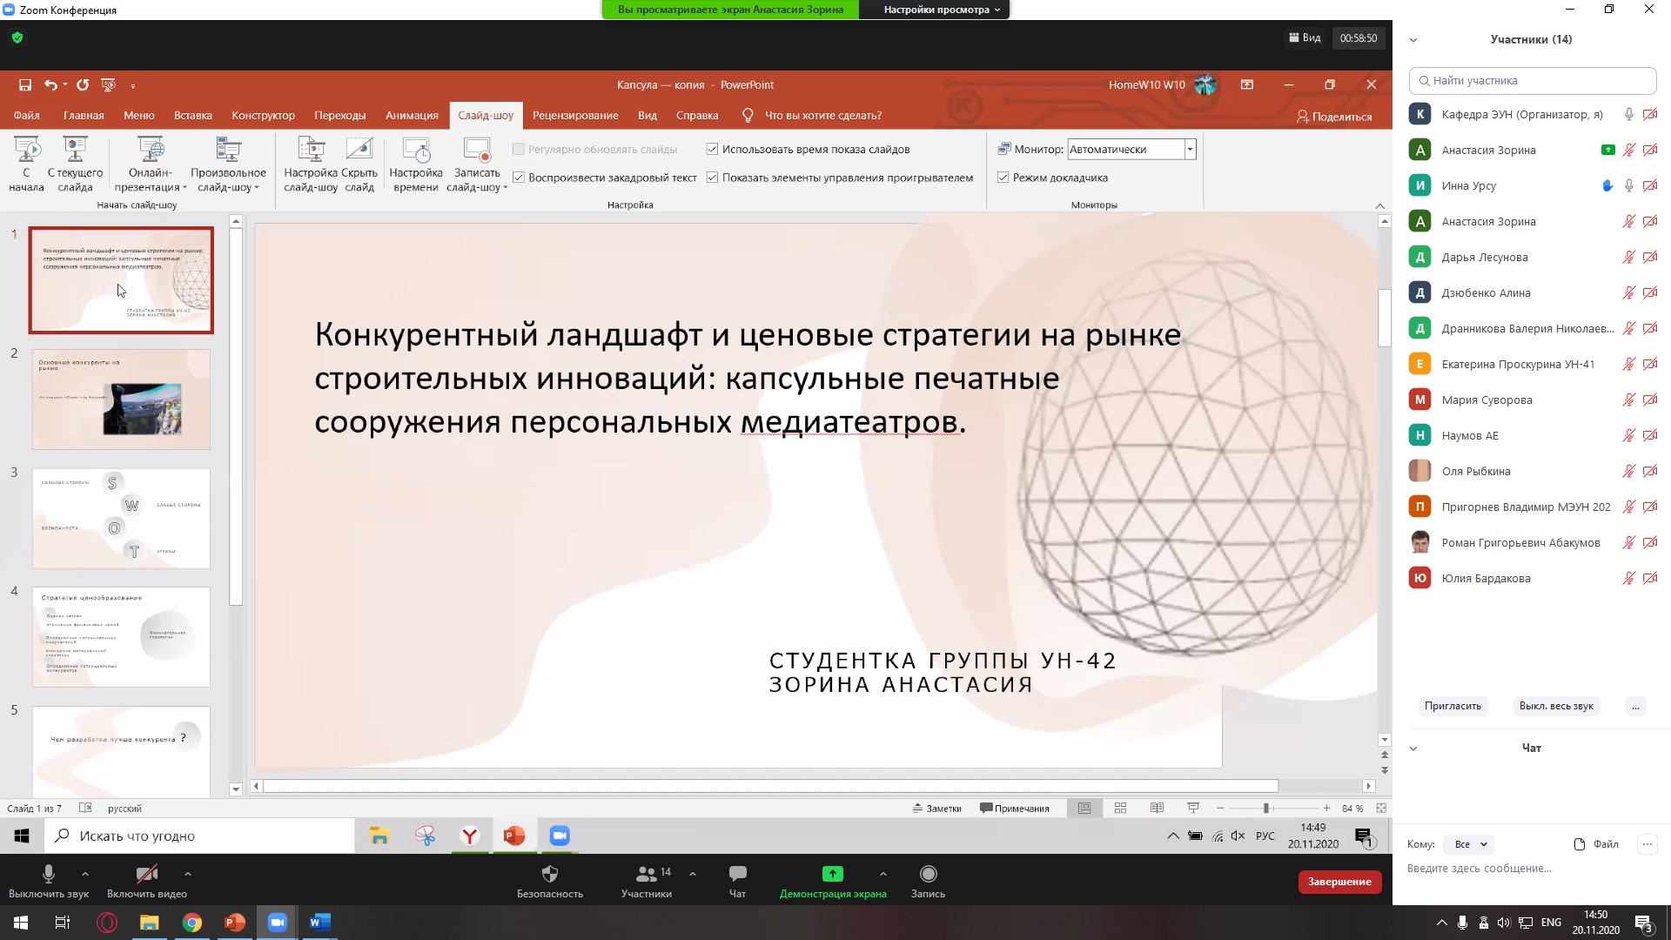1671x940 pixels.
Task: Open Онлайн-презентация option
Action: [x=151, y=164]
